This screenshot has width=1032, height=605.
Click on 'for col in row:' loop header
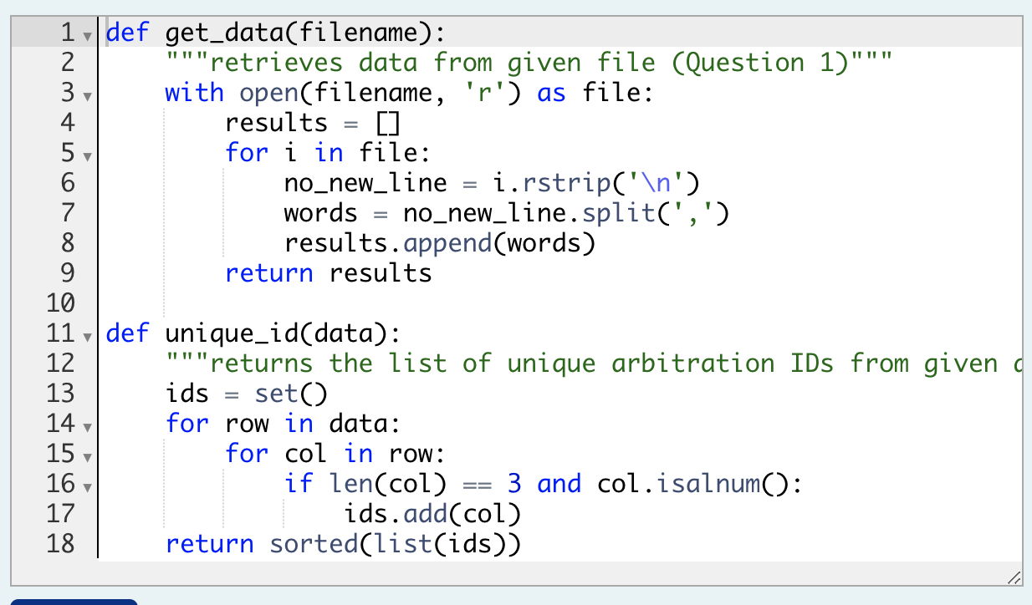click(335, 454)
